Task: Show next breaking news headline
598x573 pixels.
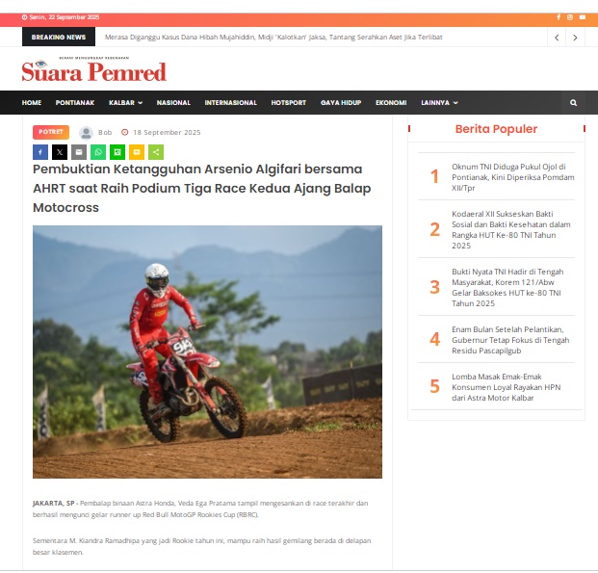Action: [x=575, y=38]
